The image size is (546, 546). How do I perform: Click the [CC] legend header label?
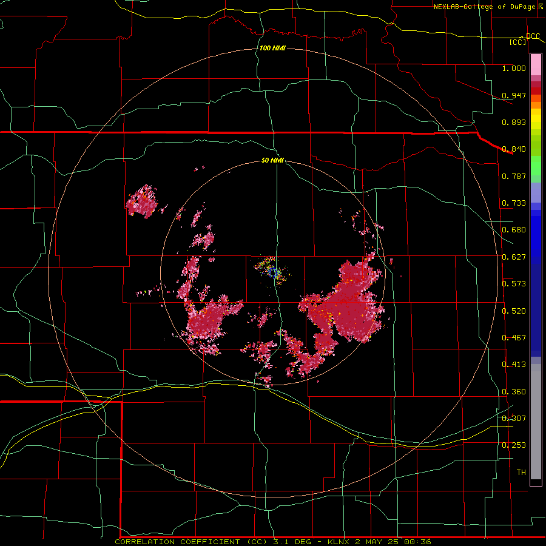[518, 42]
